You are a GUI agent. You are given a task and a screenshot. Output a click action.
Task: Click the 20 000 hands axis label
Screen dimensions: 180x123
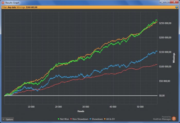click(x=58, y=107)
